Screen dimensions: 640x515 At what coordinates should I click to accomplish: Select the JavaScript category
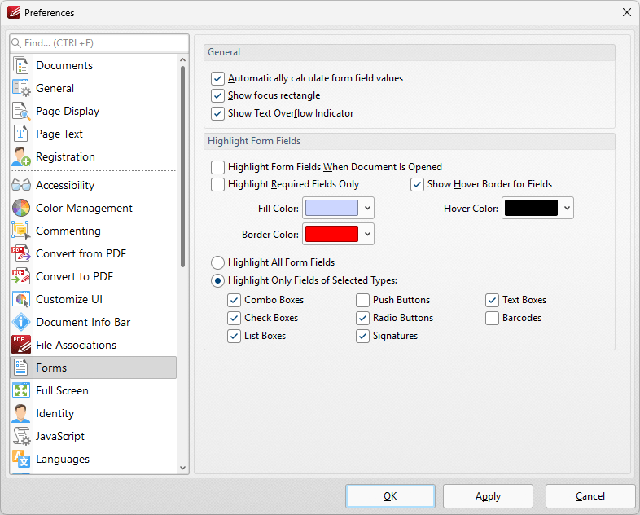[94, 436]
